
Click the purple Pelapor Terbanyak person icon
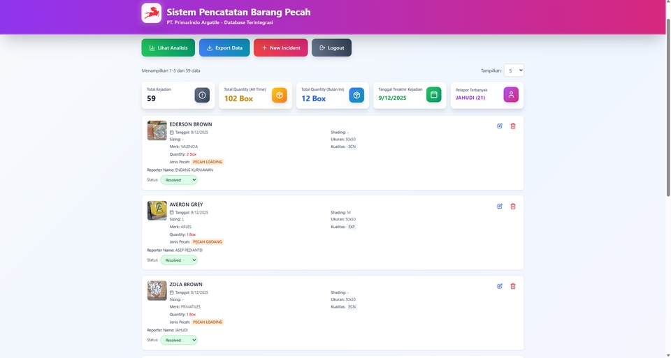pos(511,95)
